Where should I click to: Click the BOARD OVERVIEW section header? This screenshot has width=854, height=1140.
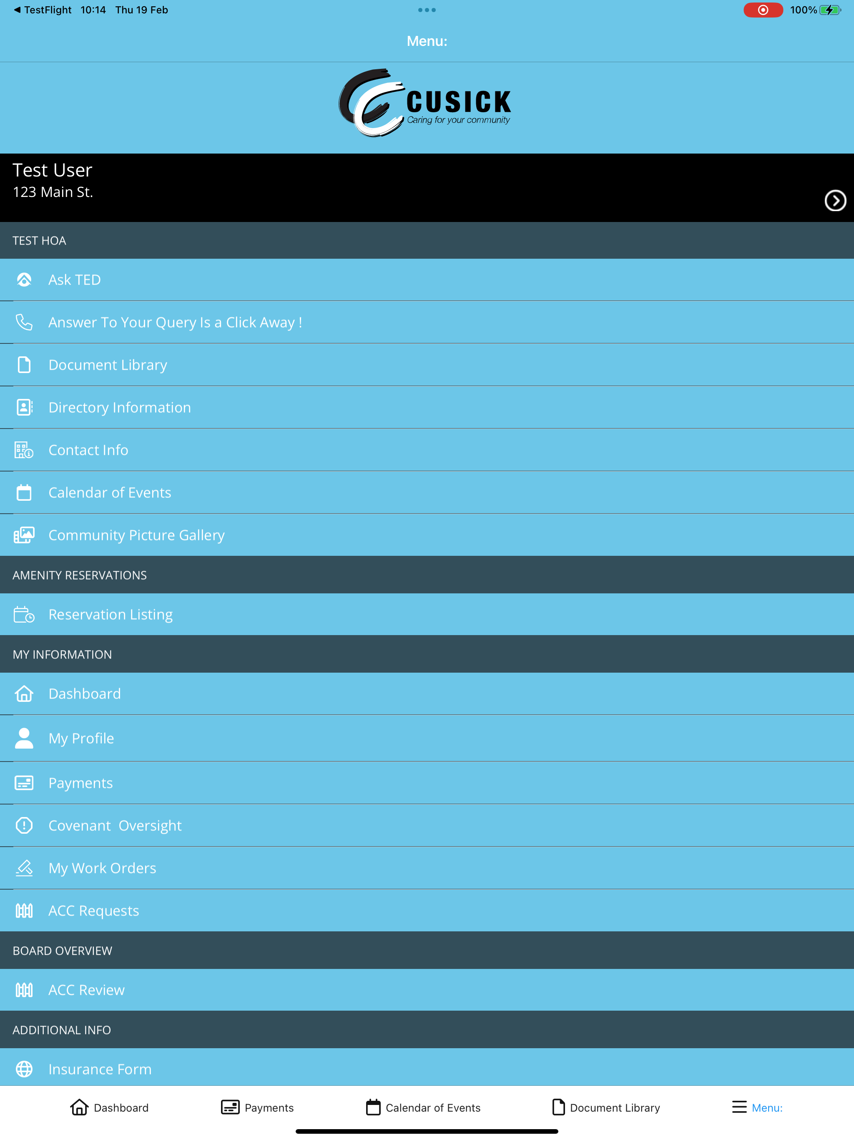pos(427,951)
